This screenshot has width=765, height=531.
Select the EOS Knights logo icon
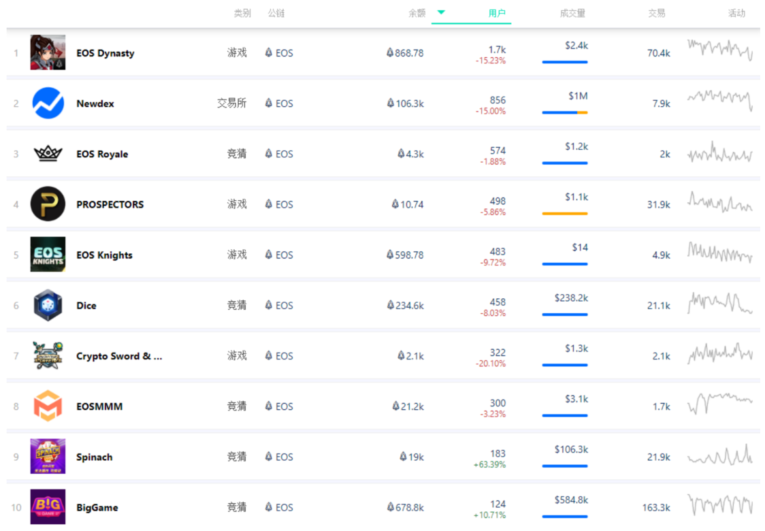click(x=48, y=255)
